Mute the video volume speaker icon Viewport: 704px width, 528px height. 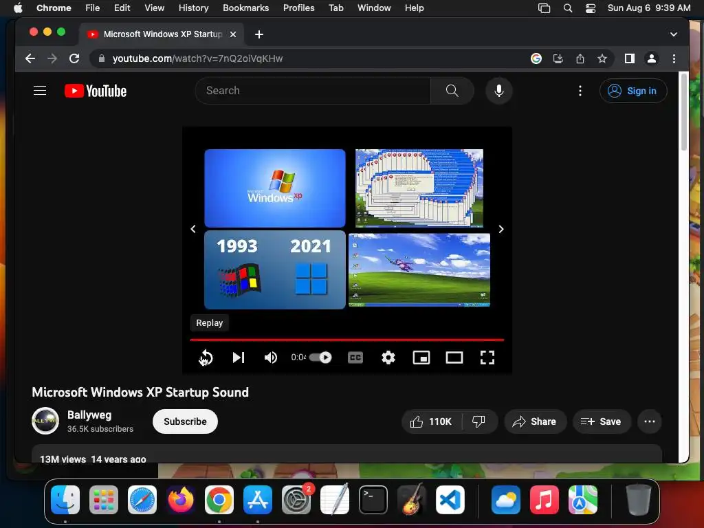click(270, 357)
